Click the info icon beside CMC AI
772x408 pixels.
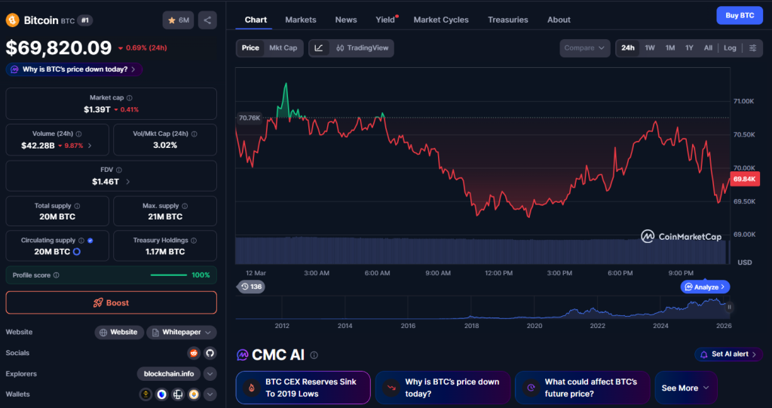coord(314,355)
